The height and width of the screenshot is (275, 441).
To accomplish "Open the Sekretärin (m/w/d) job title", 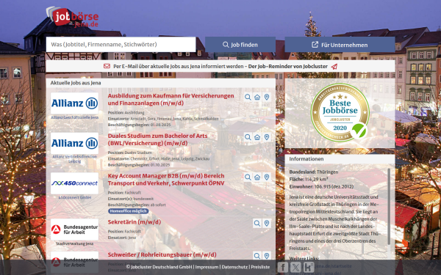I will click(x=135, y=222).
